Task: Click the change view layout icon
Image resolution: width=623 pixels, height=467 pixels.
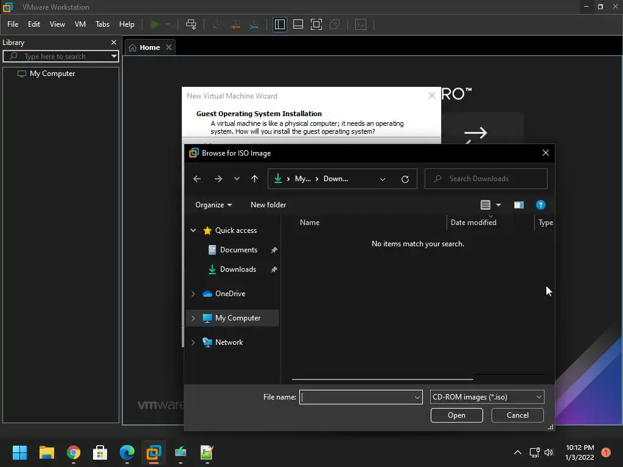Action: point(485,205)
